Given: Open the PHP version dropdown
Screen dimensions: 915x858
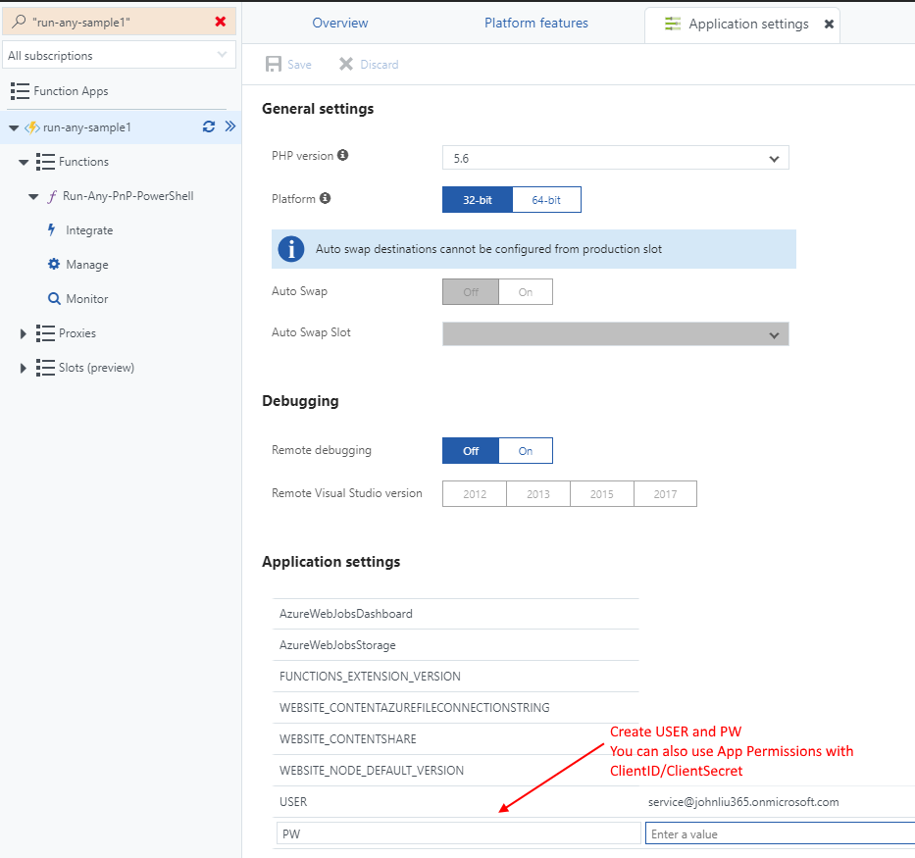Looking at the screenshot, I should coord(615,158).
